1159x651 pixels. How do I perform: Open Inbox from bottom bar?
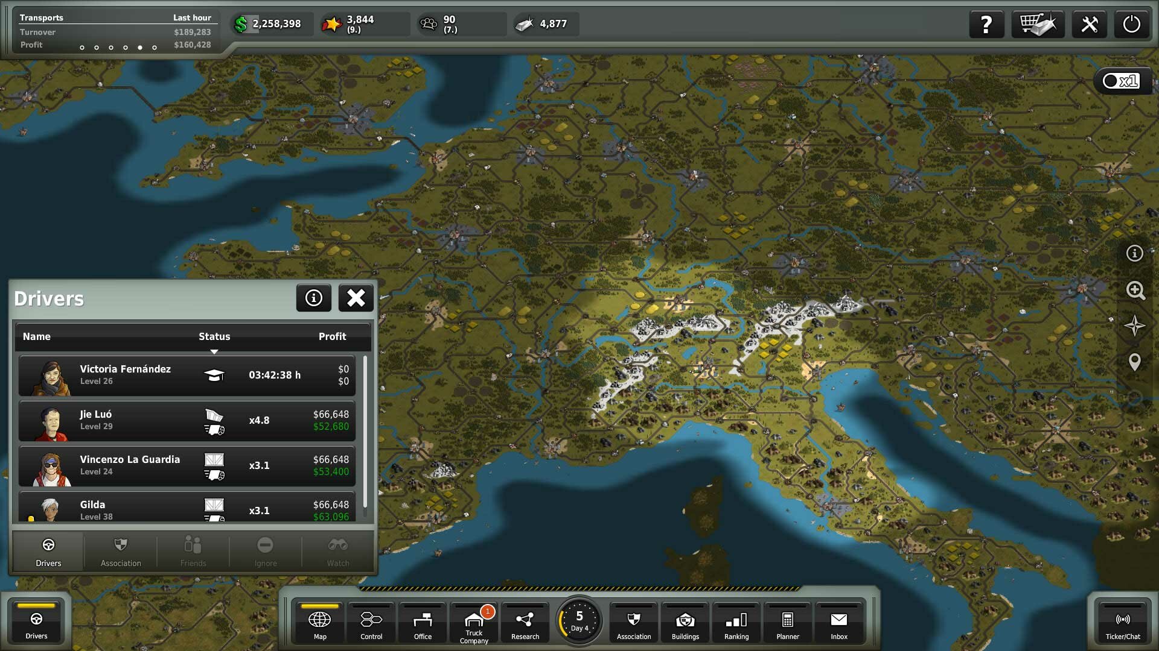click(x=838, y=624)
